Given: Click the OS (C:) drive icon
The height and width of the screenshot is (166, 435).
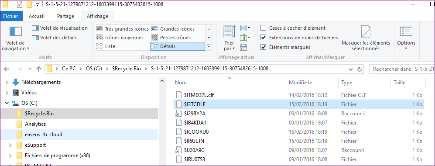Looking at the screenshot, I should 15,103.
